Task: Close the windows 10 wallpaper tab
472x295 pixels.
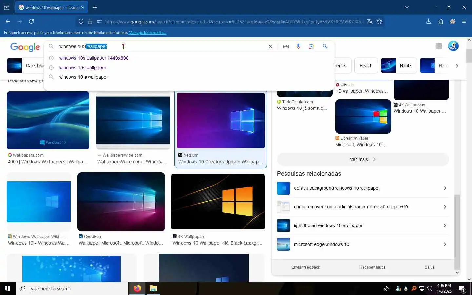Action: [82, 7]
